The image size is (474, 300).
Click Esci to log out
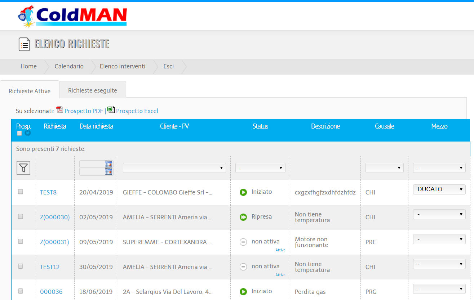(168, 66)
